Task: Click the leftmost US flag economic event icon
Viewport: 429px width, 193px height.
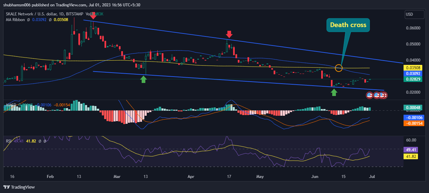Action: 370,95
